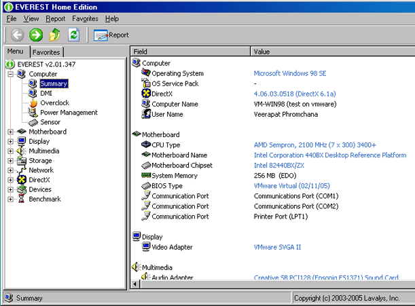Switch to the Menu tab
Viewport: 415px width, 306px height.
coord(16,52)
